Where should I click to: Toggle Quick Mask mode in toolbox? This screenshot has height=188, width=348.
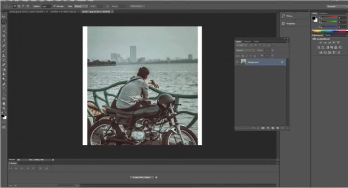coord(4,122)
